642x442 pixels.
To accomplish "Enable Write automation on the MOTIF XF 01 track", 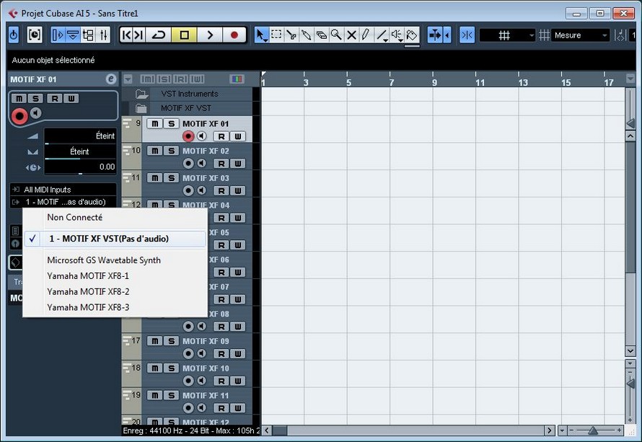I will (x=237, y=136).
